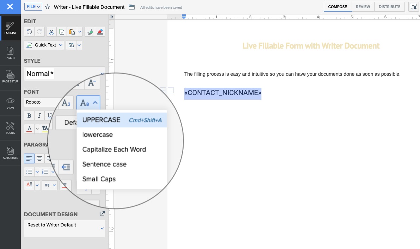Expand the Find options dropdown arrow
420x249 pixels.
pyautogui.click(x=79, y=45)
